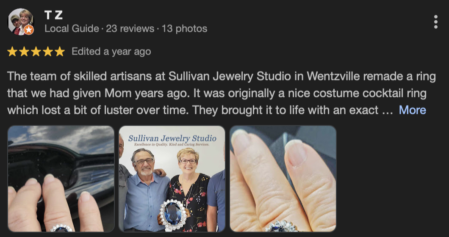Click the review text's first line about skilled artisans
The width and height of the screenshot is (449, 237).
[x=222, y=77]
